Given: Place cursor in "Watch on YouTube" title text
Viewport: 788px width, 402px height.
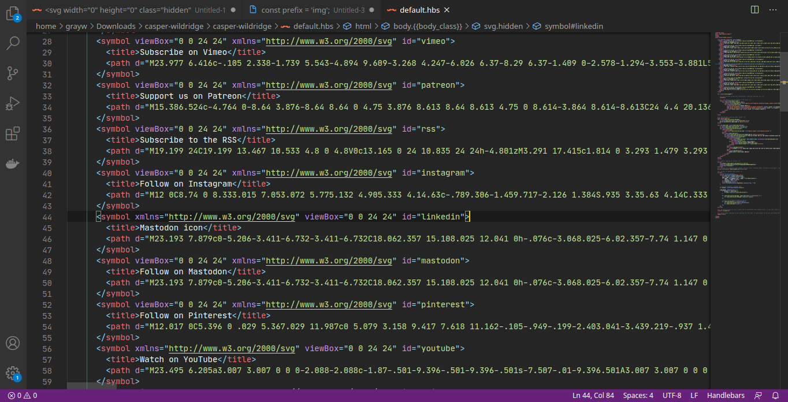Looking at the screenshot, I should coord(179,360).
